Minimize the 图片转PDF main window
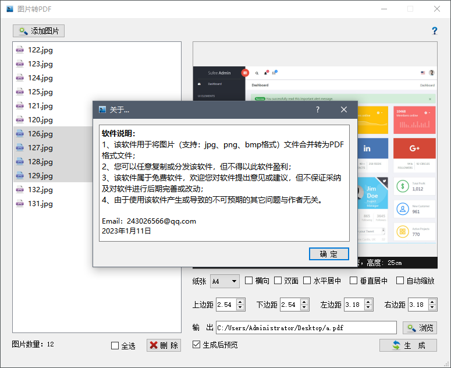Viewport: 451px width, 368px height. 384,9
